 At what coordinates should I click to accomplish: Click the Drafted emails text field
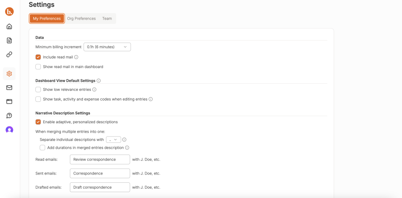click(100, 187)
